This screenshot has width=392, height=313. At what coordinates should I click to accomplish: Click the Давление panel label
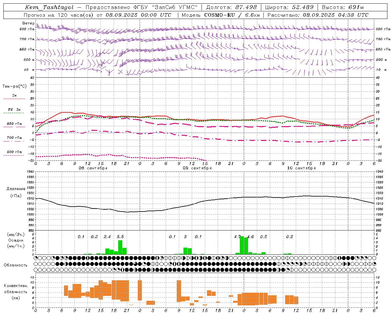pyautogui.click(x=16, y=189)
